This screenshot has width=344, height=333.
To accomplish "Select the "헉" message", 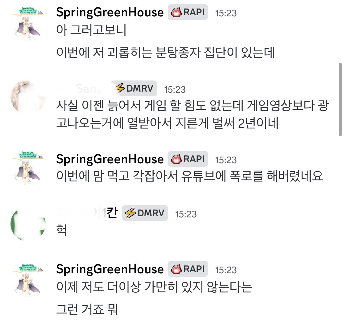I will coord(62,230).
